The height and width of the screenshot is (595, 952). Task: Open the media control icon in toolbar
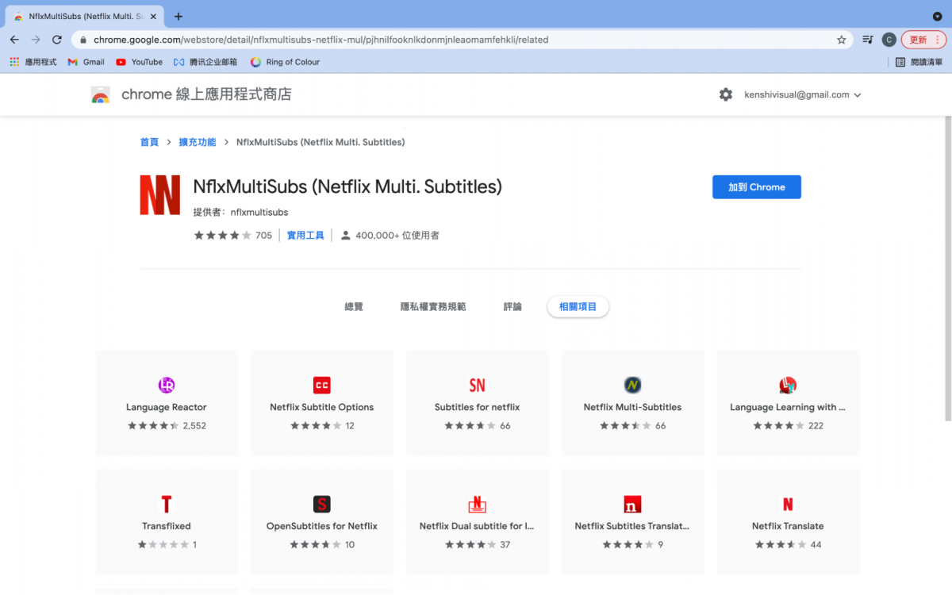[868, 40]
